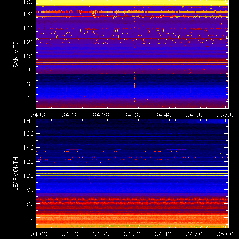The height and width of the screenshot is (239, 239).
Task: Click 100 tick label on San Vito plot
Action: [x=28, y=56]
